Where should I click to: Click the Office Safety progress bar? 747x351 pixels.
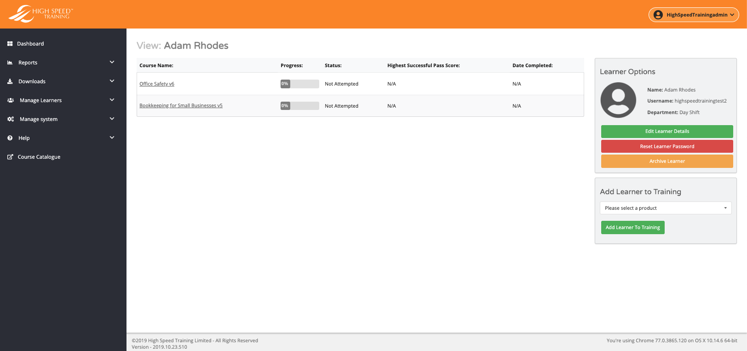(x=299, y=84)
